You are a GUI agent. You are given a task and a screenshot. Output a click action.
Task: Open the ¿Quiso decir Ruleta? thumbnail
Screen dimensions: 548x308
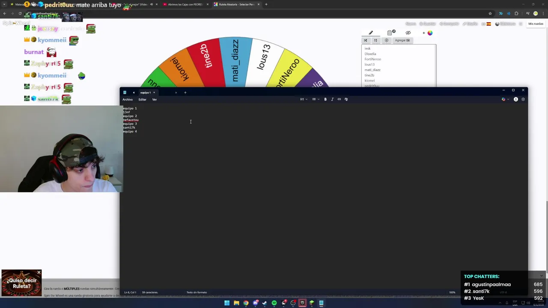(21, 283)
